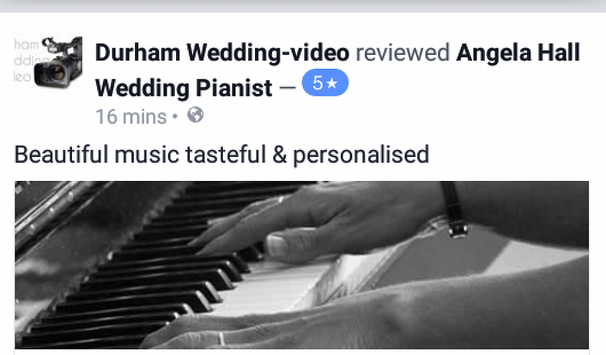Click the word reviewed in the post header

click(403, 52)
